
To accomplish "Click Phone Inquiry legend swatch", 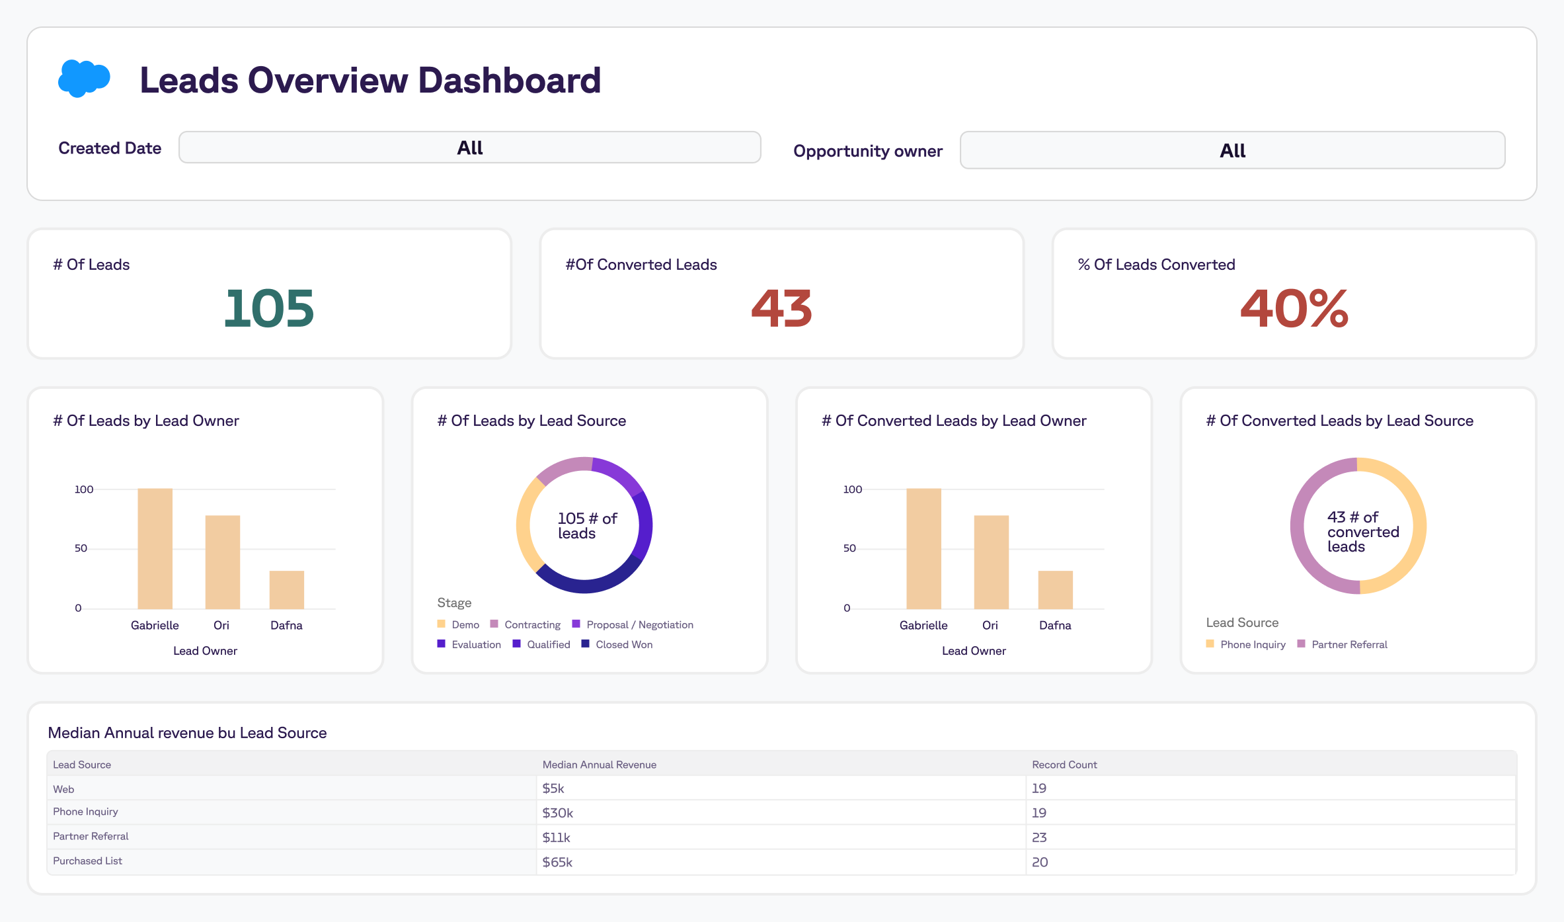I will click(1210, 644).
